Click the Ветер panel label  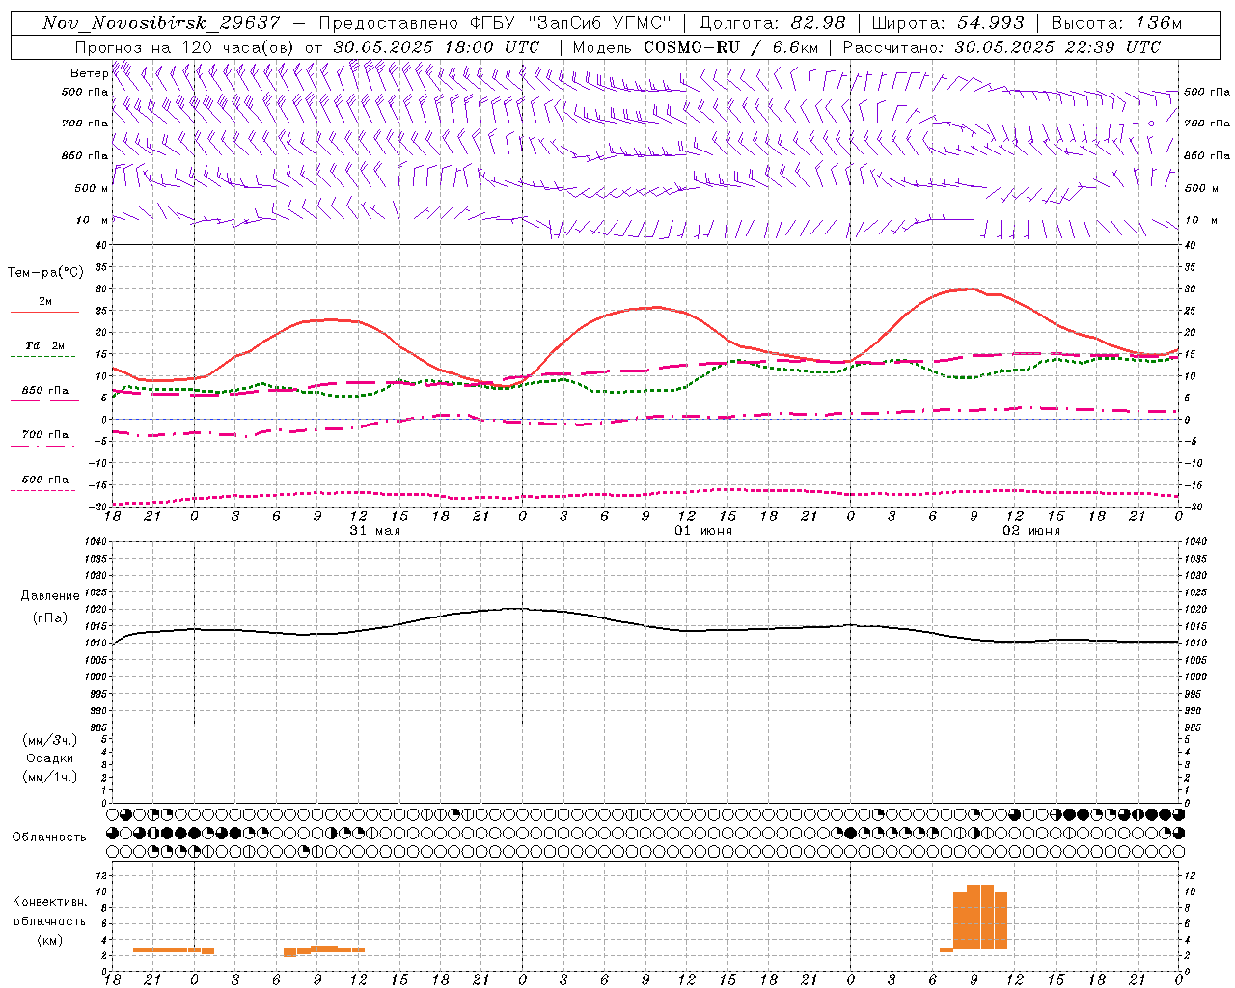coord(89,72)
